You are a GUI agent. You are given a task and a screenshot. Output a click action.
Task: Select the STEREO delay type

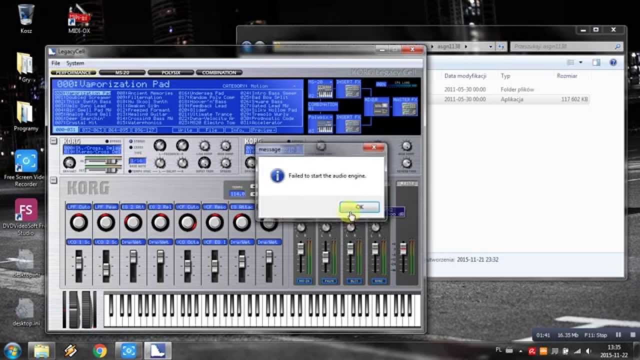[x=131, y=141]
